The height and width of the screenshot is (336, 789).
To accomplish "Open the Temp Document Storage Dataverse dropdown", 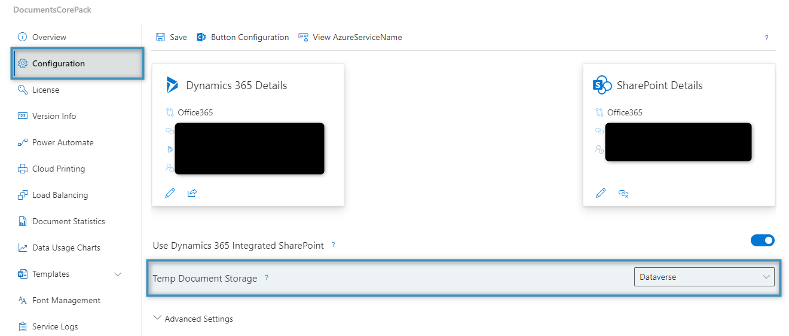I will 704,277.
